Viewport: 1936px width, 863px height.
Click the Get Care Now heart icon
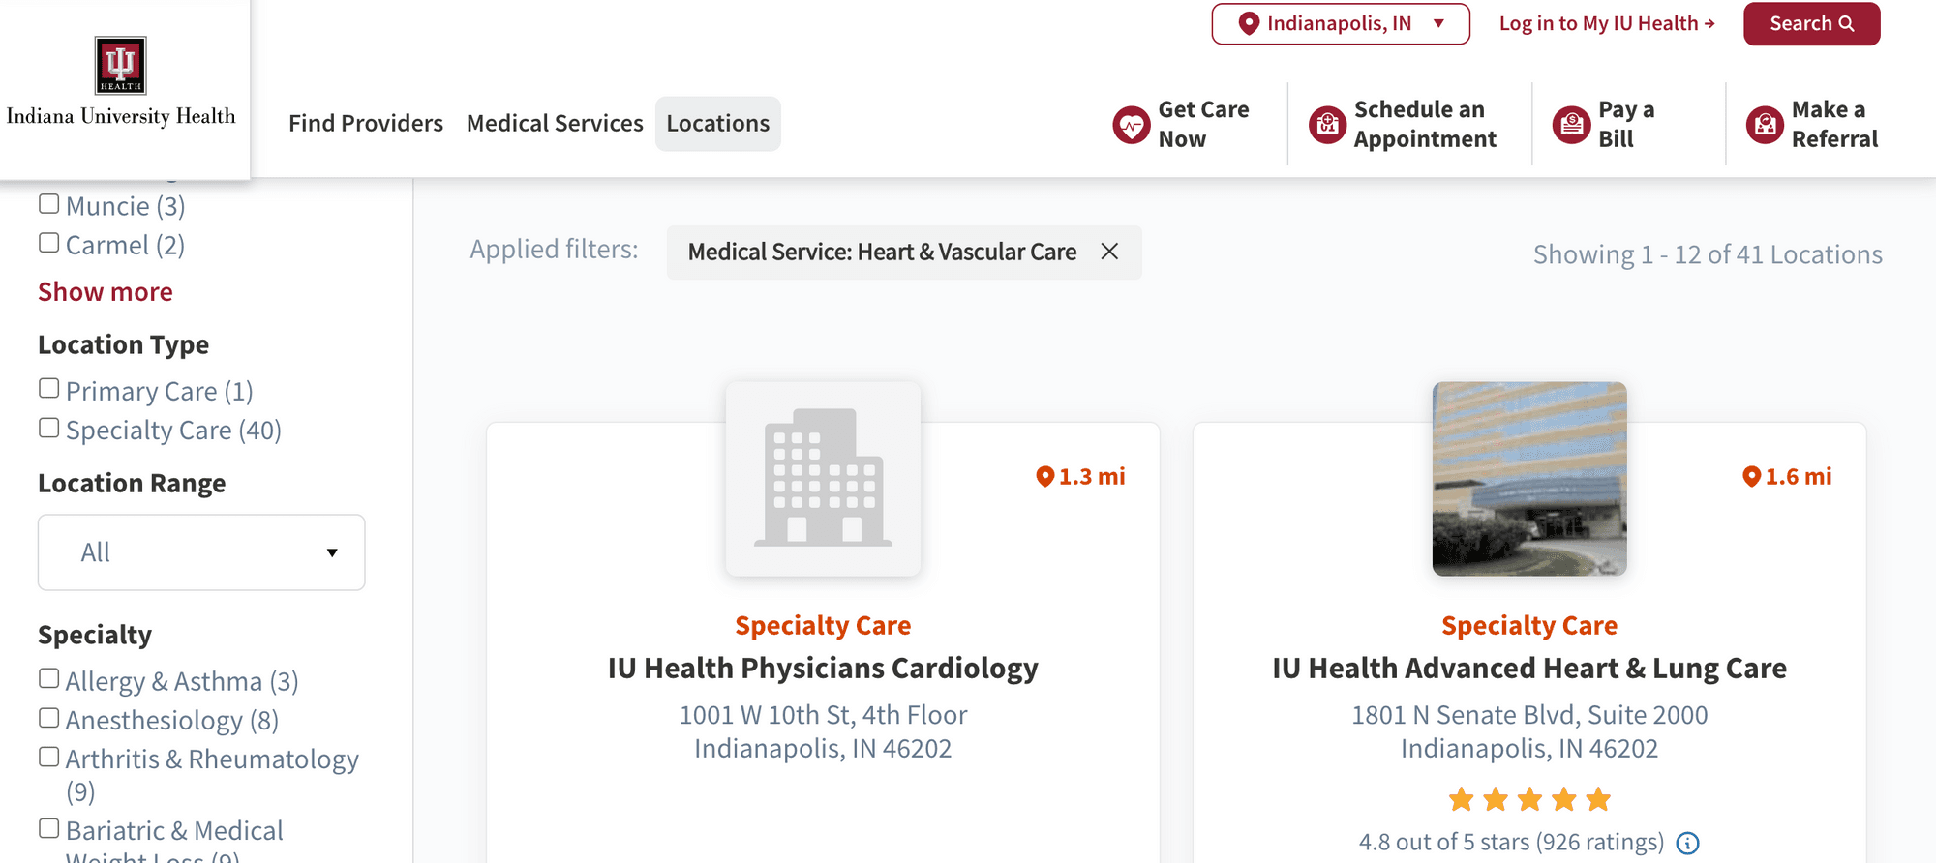click(1131, 125)
